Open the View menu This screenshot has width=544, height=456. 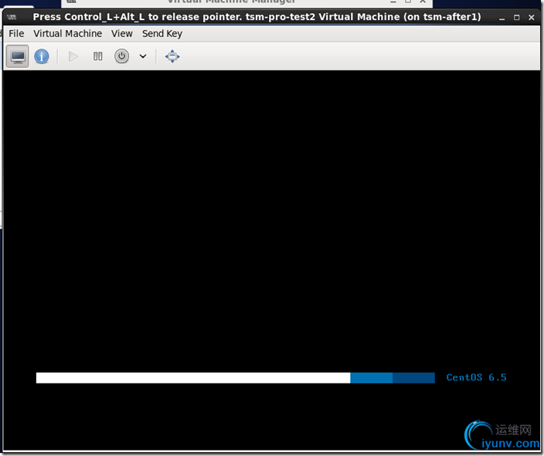pos(122,34)
